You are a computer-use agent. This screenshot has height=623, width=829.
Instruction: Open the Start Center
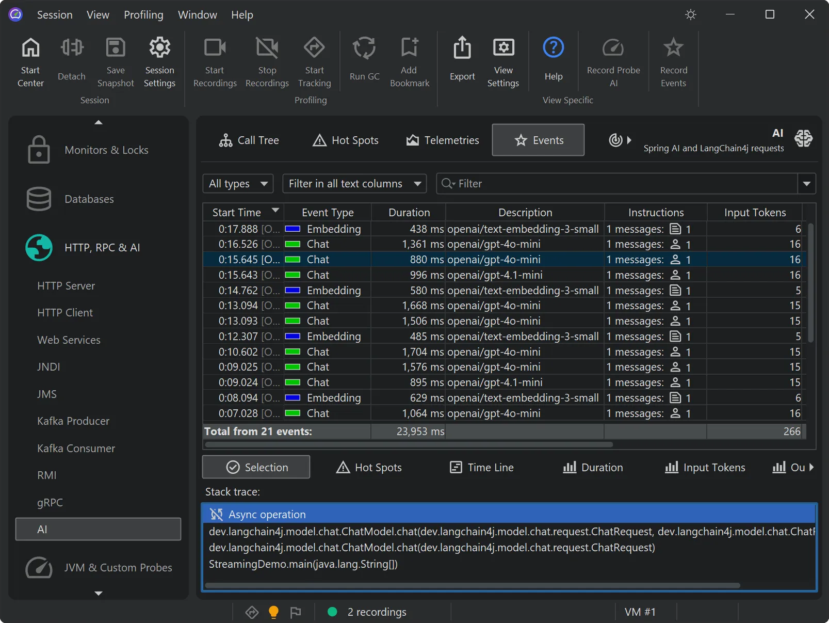(30, 61)
